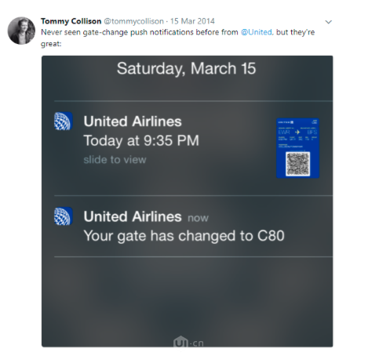
Task: Click the 15 Mar 2014 timestamp
Action: [192, 21]
